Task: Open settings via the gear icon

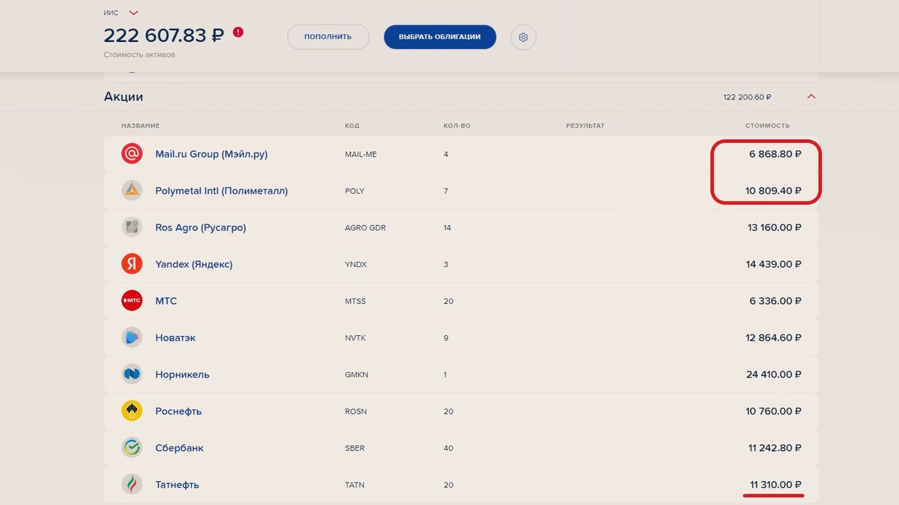Action: pyautogui.click(x=524, y=37)
